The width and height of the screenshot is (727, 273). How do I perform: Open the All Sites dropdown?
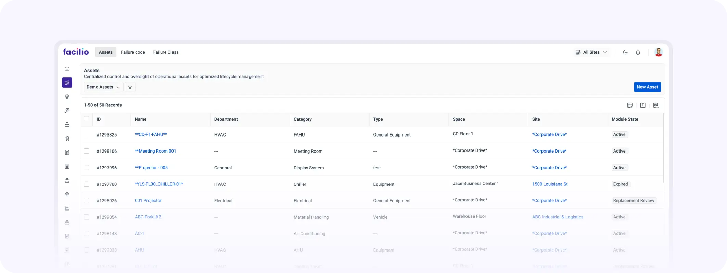pyautogui.click(x=591, y=52)
